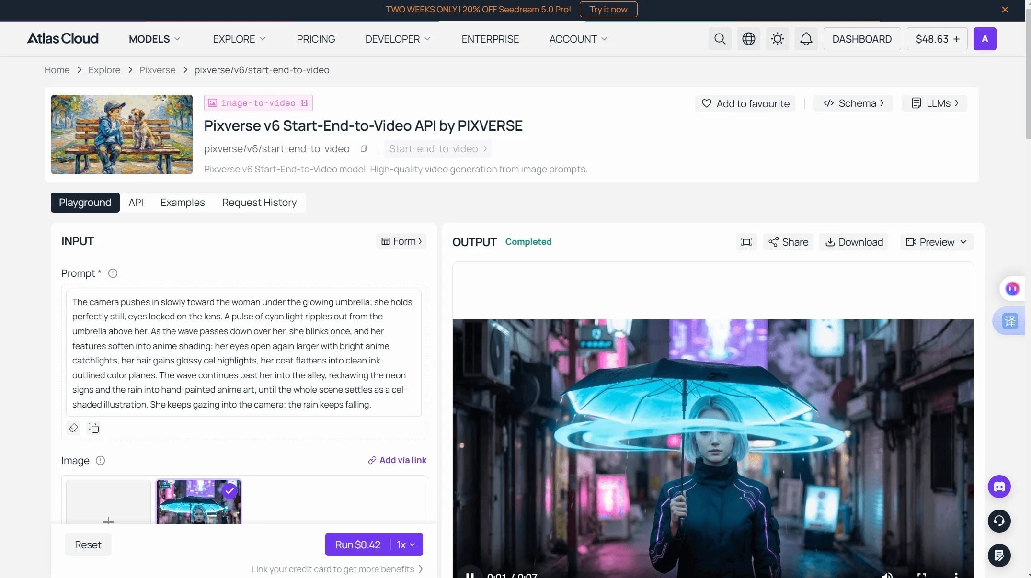The height and width of the screenshot is (578, 1031).
Task: Expand the Preview dropdown
Action: [x=937, y=242]
